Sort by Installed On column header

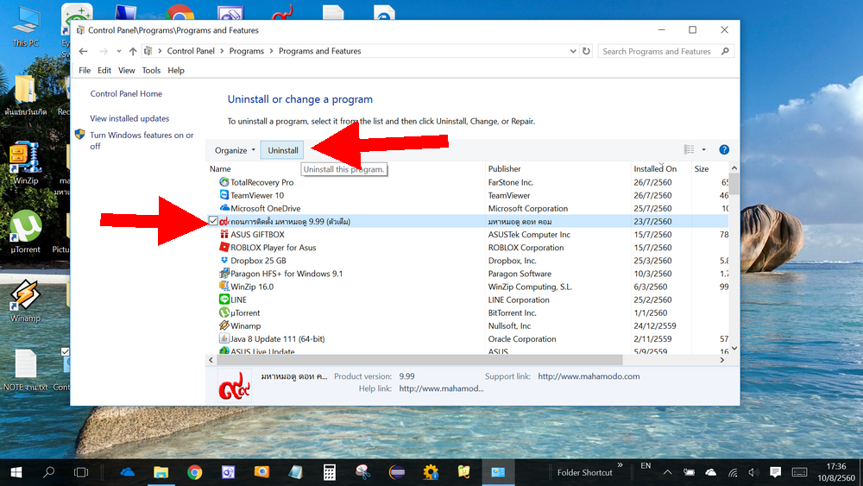655,169
